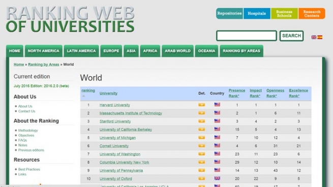Switch site language to English flag

(x=314, y=38)
